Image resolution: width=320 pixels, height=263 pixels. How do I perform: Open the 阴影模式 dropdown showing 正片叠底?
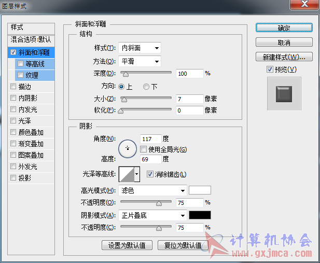tap(152, 215)
